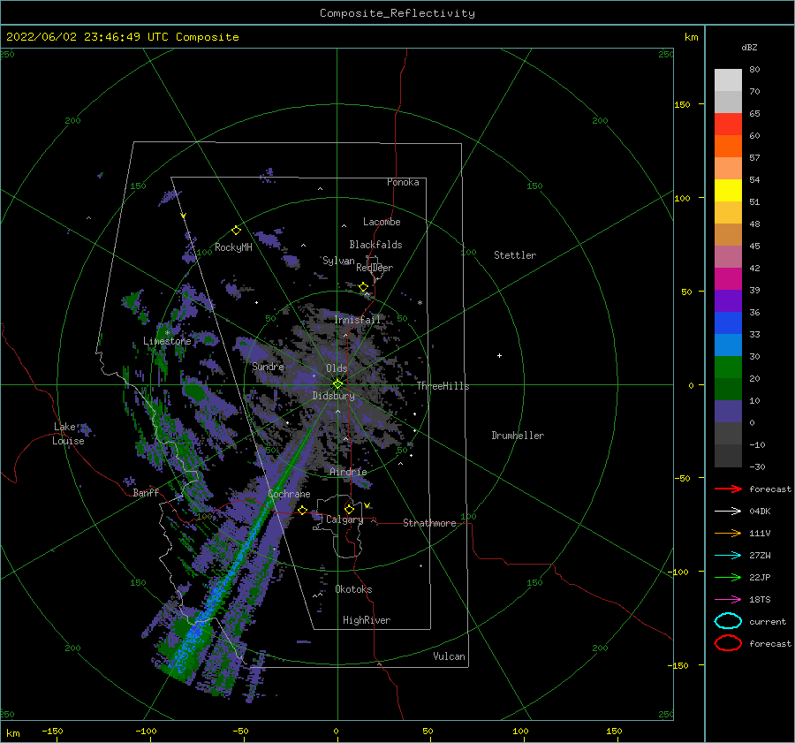Select the red forecast ellipse icon
The image size is (795, 743).
728,643
